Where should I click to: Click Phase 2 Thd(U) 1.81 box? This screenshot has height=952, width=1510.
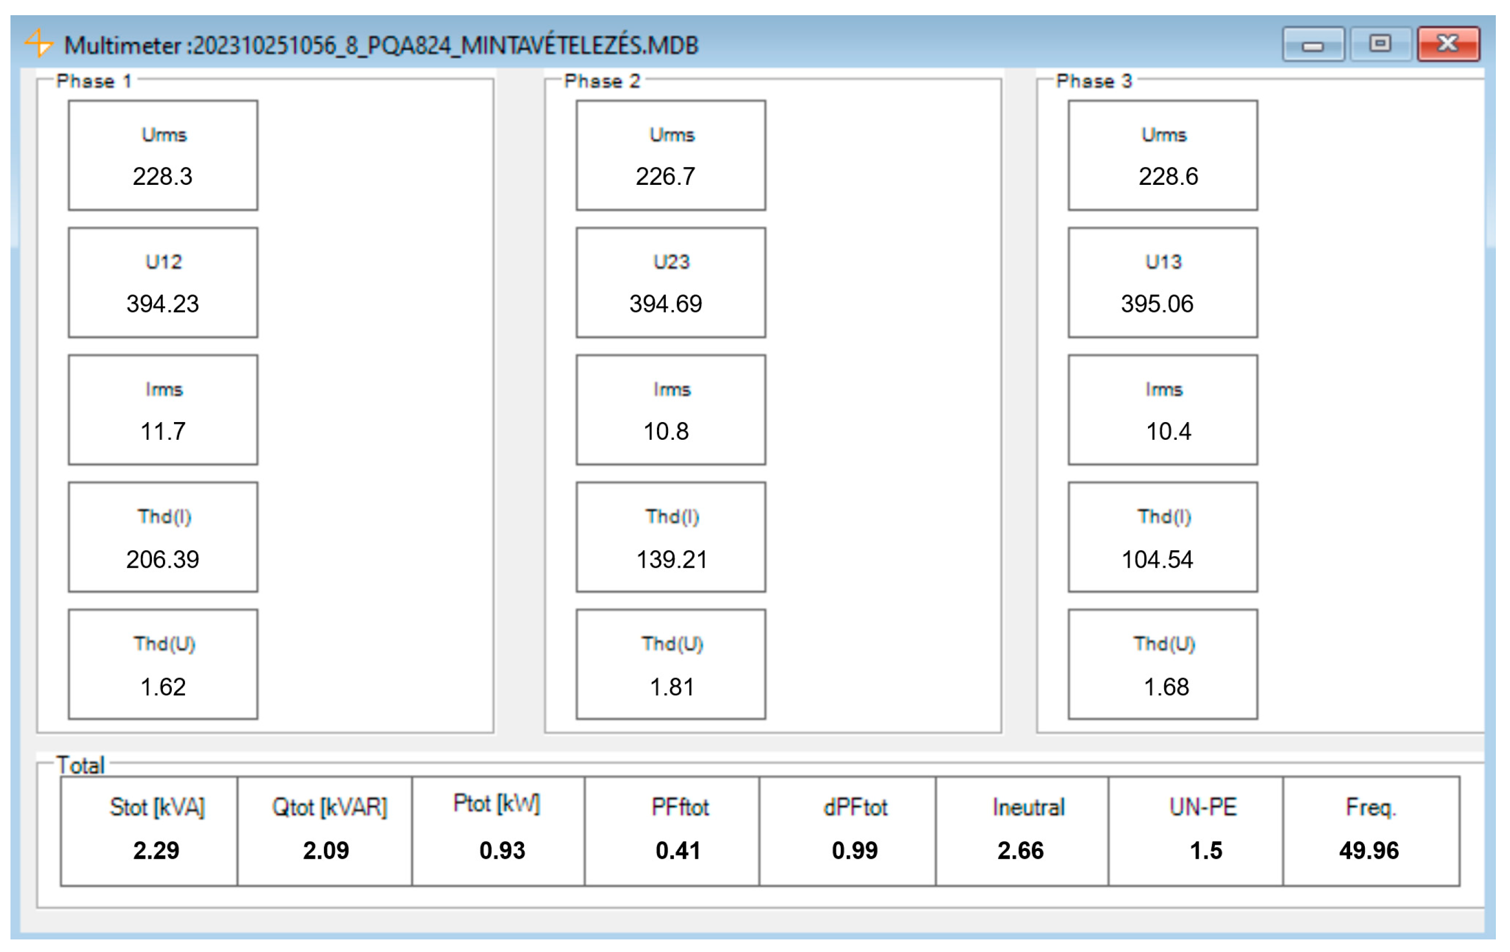click(670, 665)
